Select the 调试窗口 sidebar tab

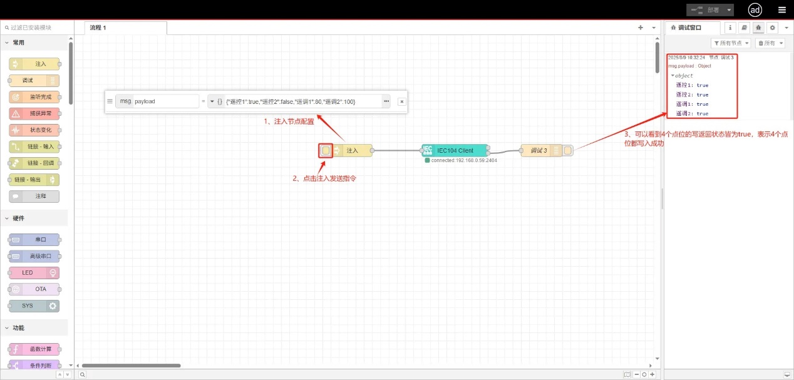(691, 28)
